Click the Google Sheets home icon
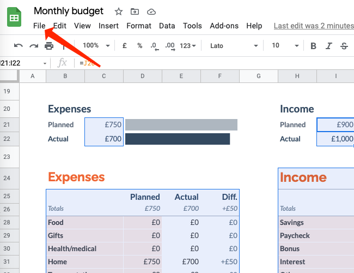The height and width of the screenshot is (273, 354). [14, 18]
